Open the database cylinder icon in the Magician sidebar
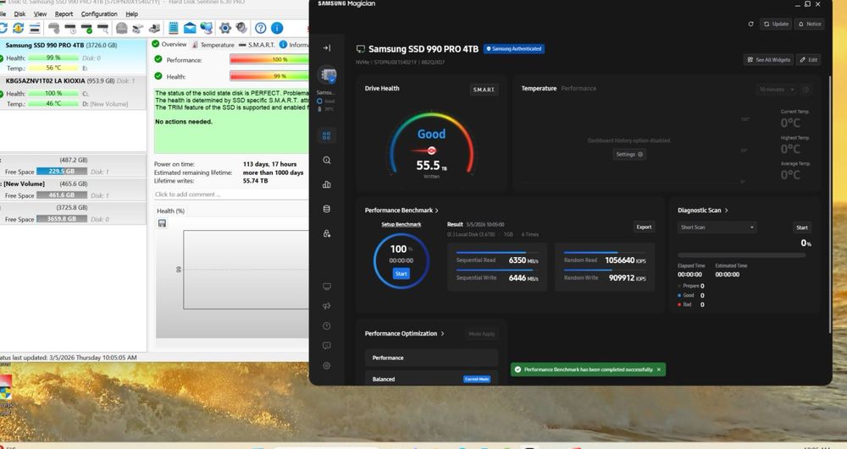847x449 pixels. tap(326, 209)
